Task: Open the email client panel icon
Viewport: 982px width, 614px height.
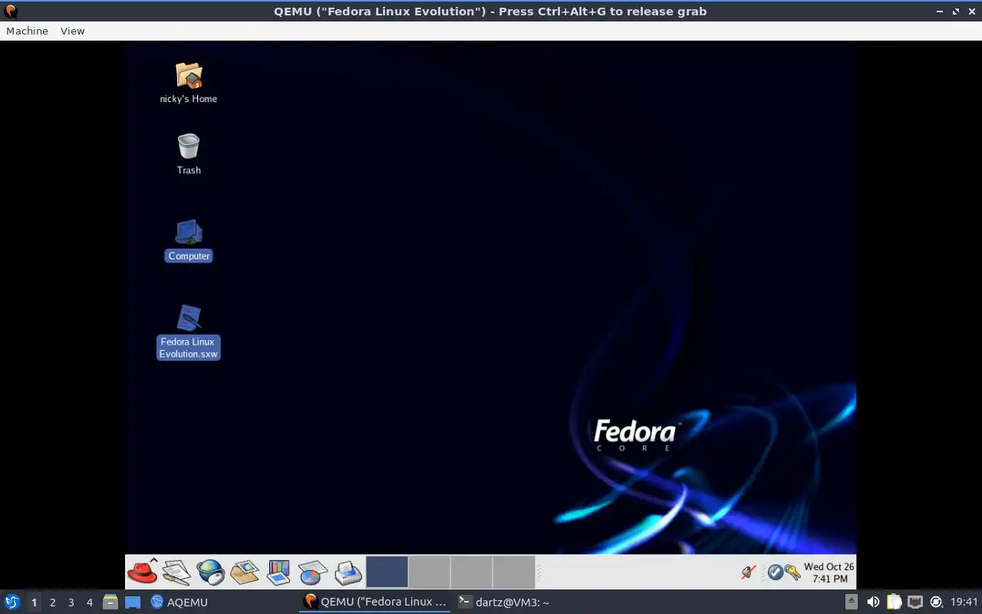Action: point(245,572)
